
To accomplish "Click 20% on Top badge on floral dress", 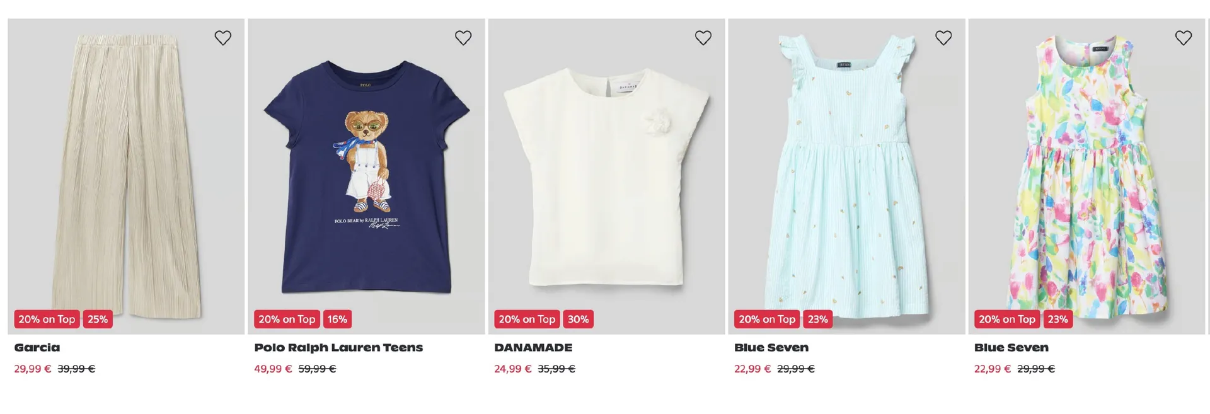I will 1007,319.
